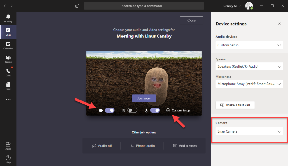
Task: Navigate back with the left arrow
Action: pyautogui.click(x=5, y=6)
